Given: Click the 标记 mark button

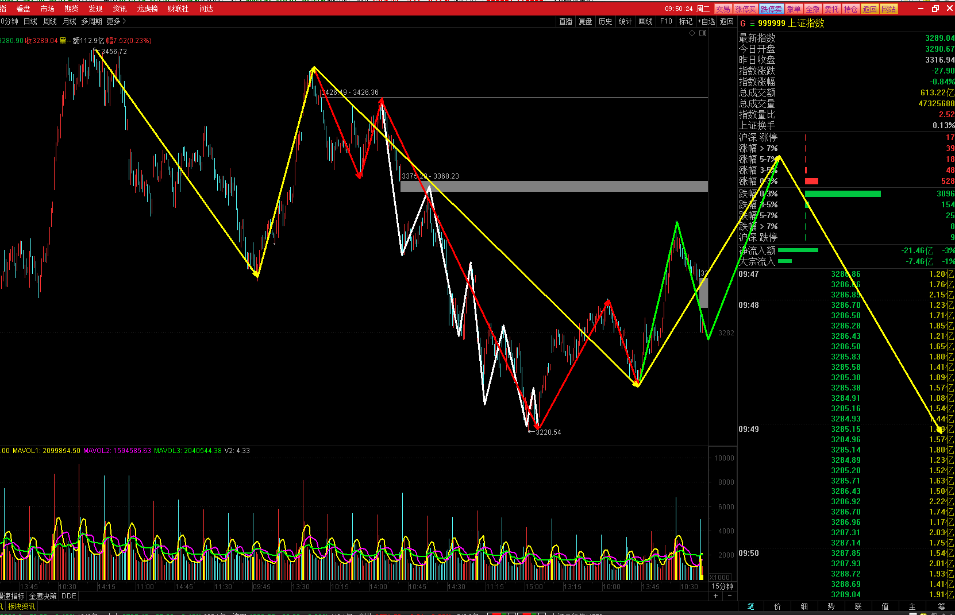Looking at the screenshot, I should click(x=686, y=21).
